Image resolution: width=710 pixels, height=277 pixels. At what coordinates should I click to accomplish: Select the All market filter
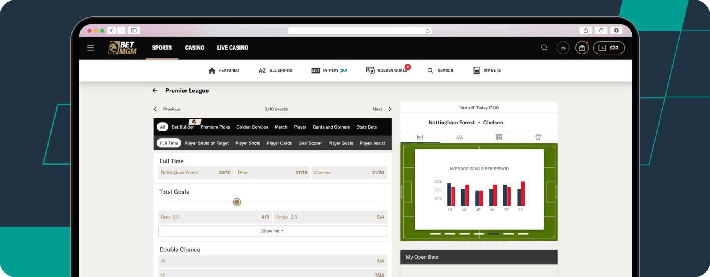[x=163, y=127]
